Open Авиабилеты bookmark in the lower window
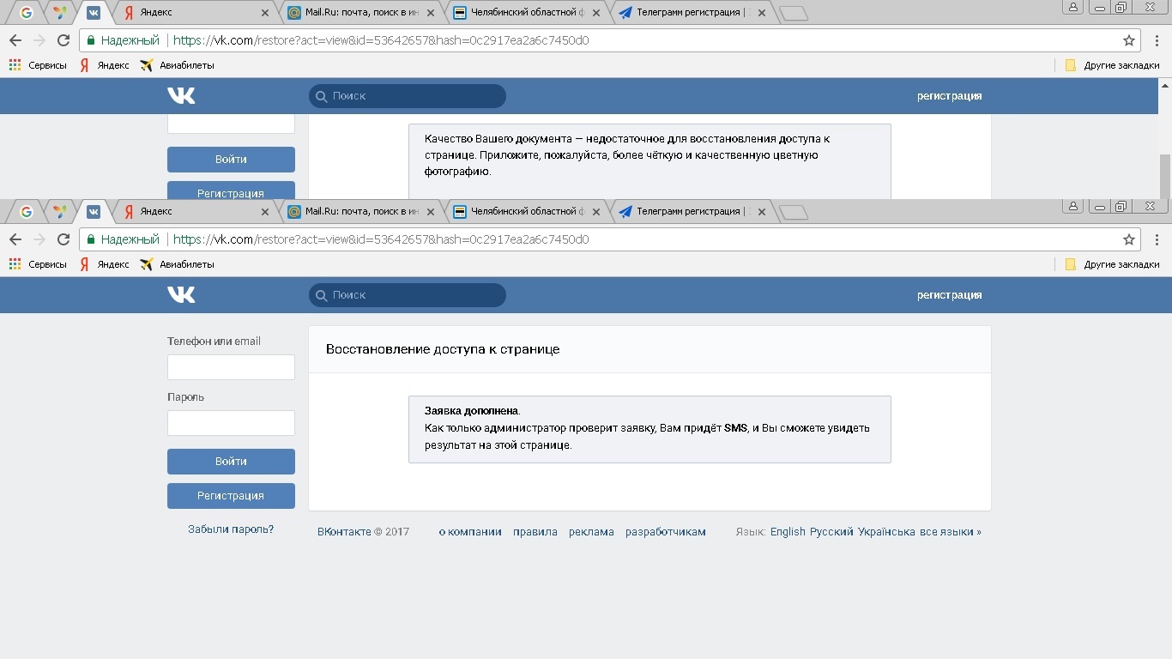This screenshot has width=1172, height=659. point(177,264)
